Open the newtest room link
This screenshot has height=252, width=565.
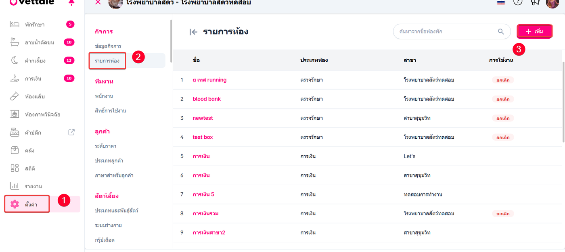point(203,118)
